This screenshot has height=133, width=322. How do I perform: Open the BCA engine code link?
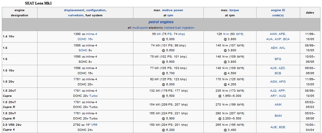coord(287,39)
